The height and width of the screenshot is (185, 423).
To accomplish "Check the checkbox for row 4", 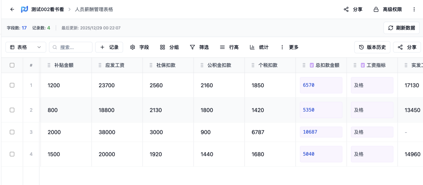I will point(12,154).
